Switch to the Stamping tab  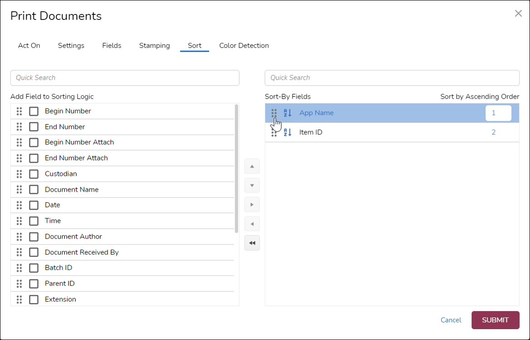(154, 45)
